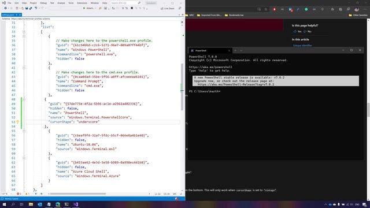
Task: Click Yes under Is this page helpful
Action: pos(297,31)
